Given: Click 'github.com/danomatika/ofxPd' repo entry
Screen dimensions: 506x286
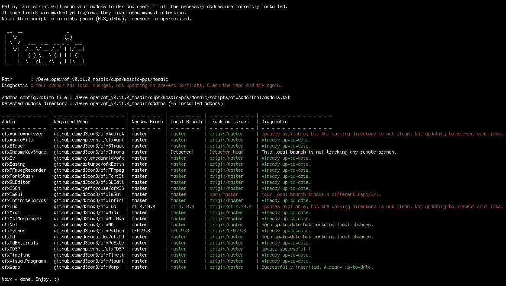Looking at the screenshot, I should (89, 237).
